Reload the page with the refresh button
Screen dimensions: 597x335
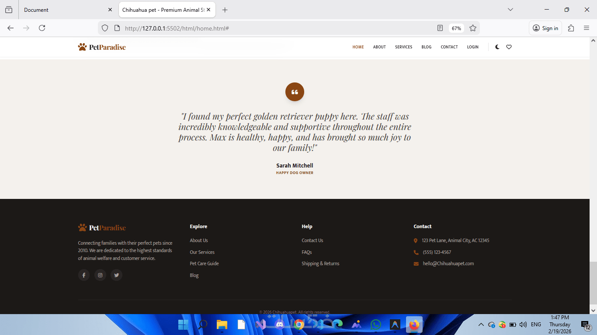[42, 28]
